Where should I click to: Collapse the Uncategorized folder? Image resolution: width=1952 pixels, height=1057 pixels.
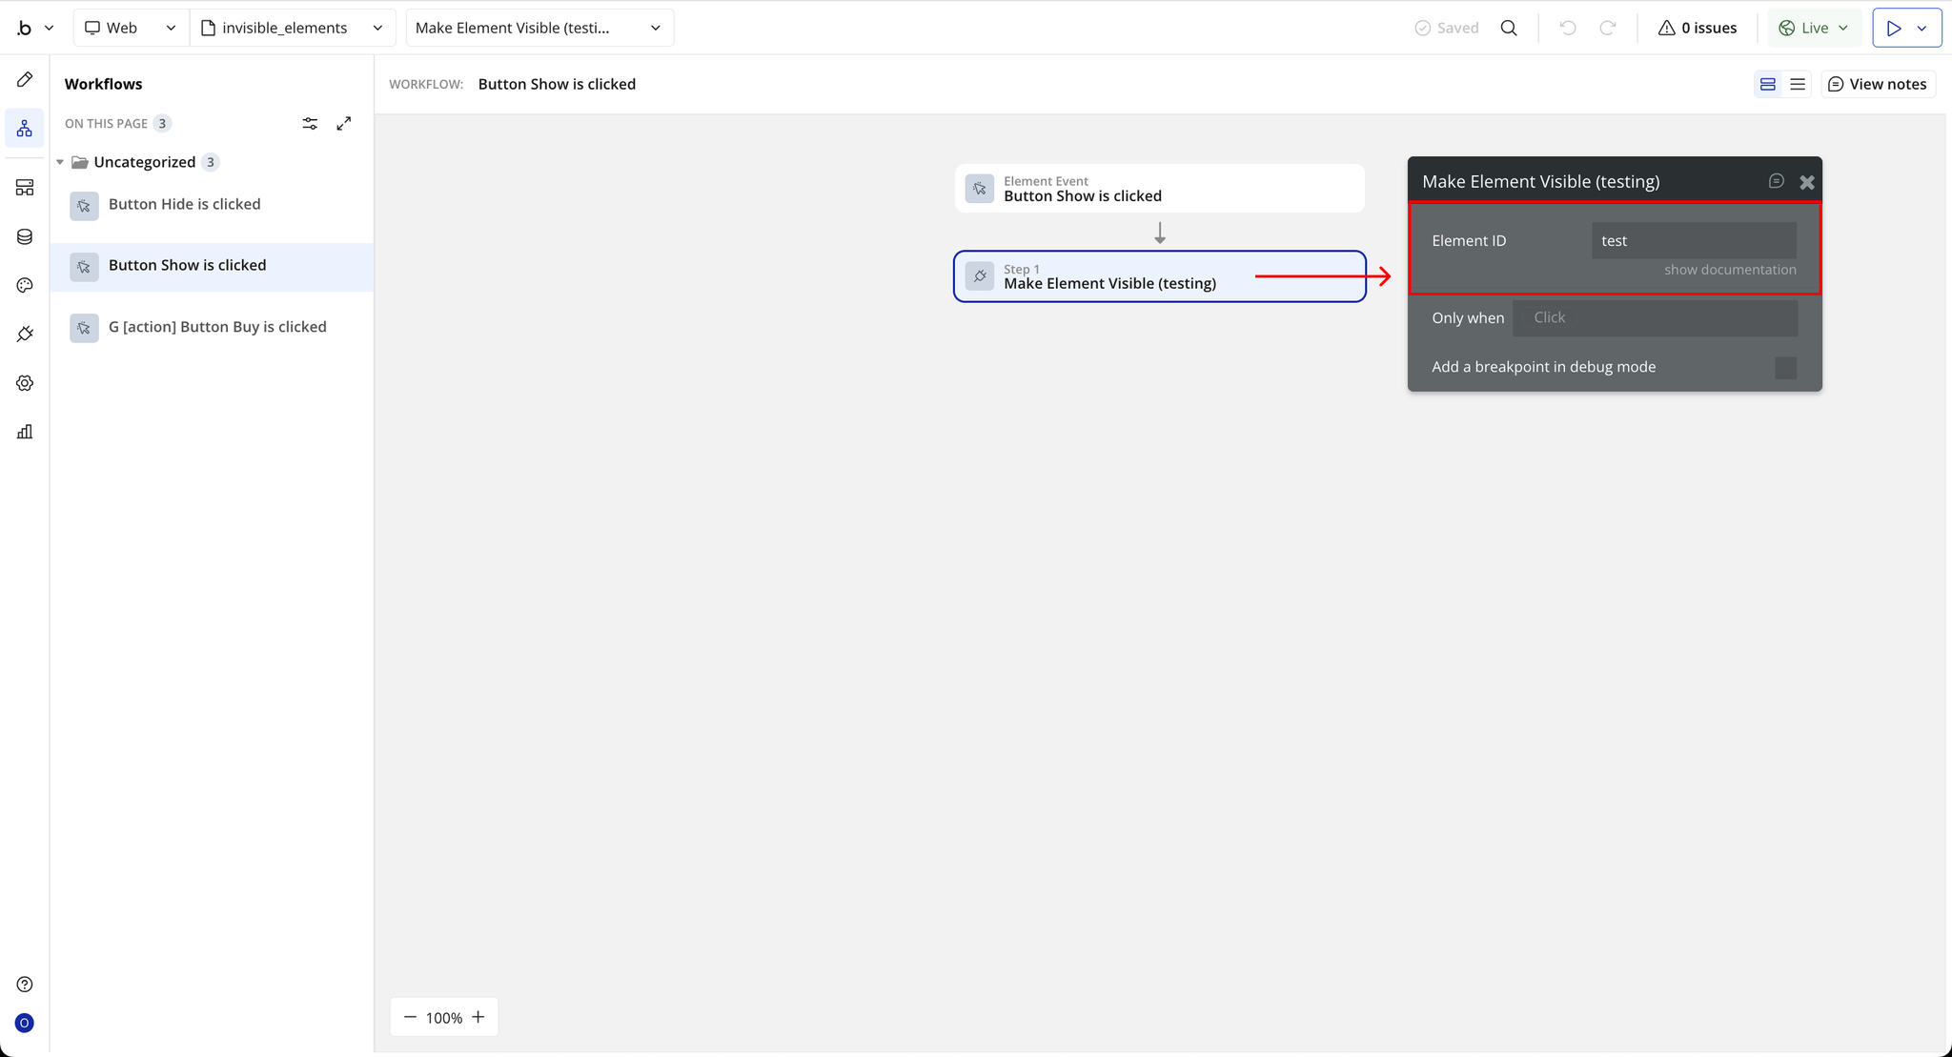[60, 162]
